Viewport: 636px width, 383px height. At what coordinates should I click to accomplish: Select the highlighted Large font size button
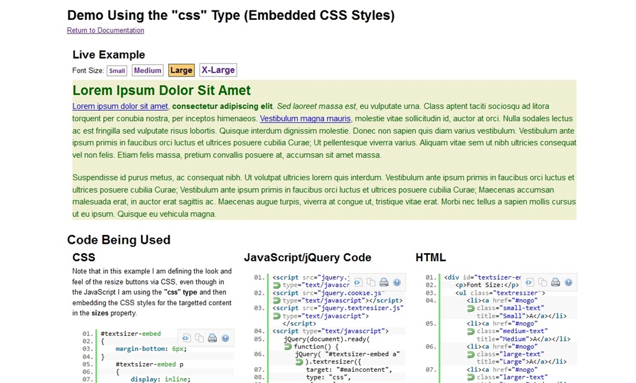click(181, 70)
